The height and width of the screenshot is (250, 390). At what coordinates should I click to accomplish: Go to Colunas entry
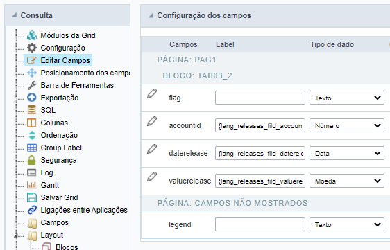pyautogui.click(x=54, y=123)
